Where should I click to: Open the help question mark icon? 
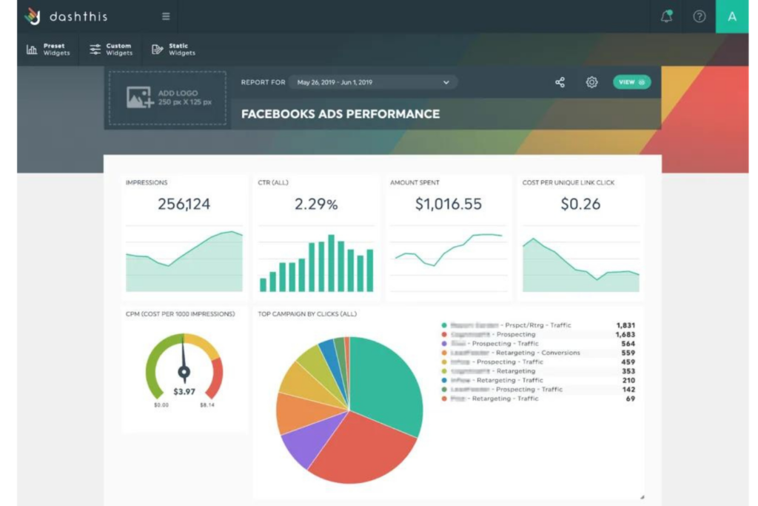pyautogui.click(x=699, y=16)
